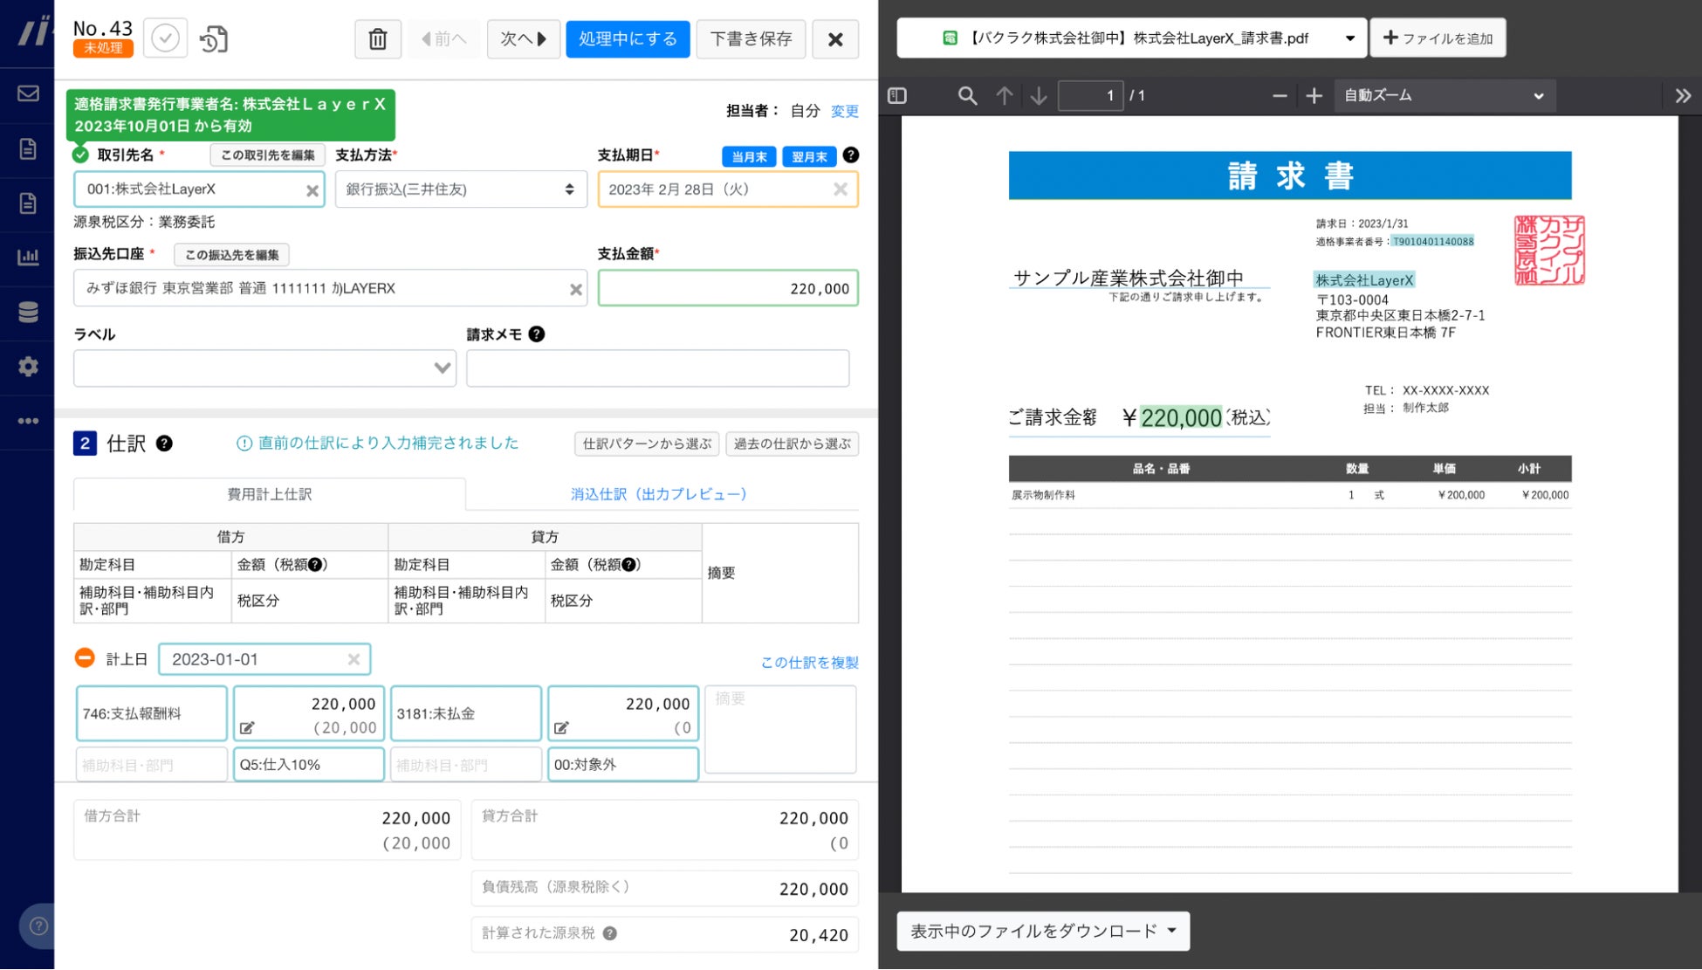The width and height of the screenshot is (1702, 970).
Task: Remove journal entry with orange minus
Action: [x=85, y=658]
